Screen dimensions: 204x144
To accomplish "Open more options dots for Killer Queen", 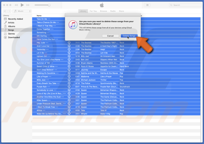I will point(49,100).
